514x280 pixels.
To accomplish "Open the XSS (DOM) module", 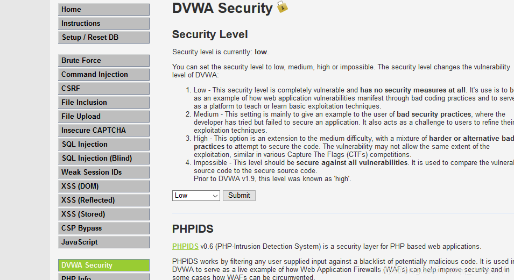I will click(x=103, y=186).
